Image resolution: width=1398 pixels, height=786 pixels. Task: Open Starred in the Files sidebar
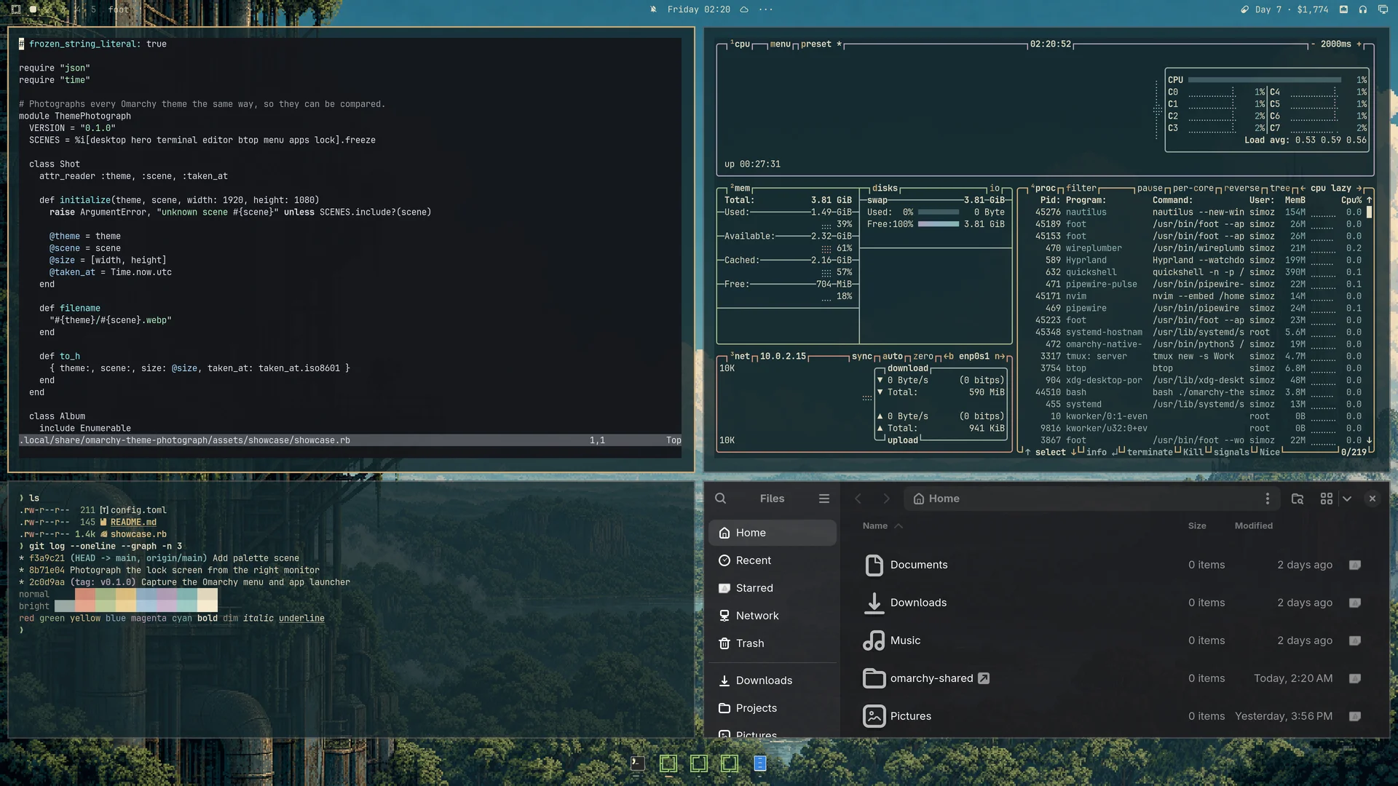[x=773, y=588]
